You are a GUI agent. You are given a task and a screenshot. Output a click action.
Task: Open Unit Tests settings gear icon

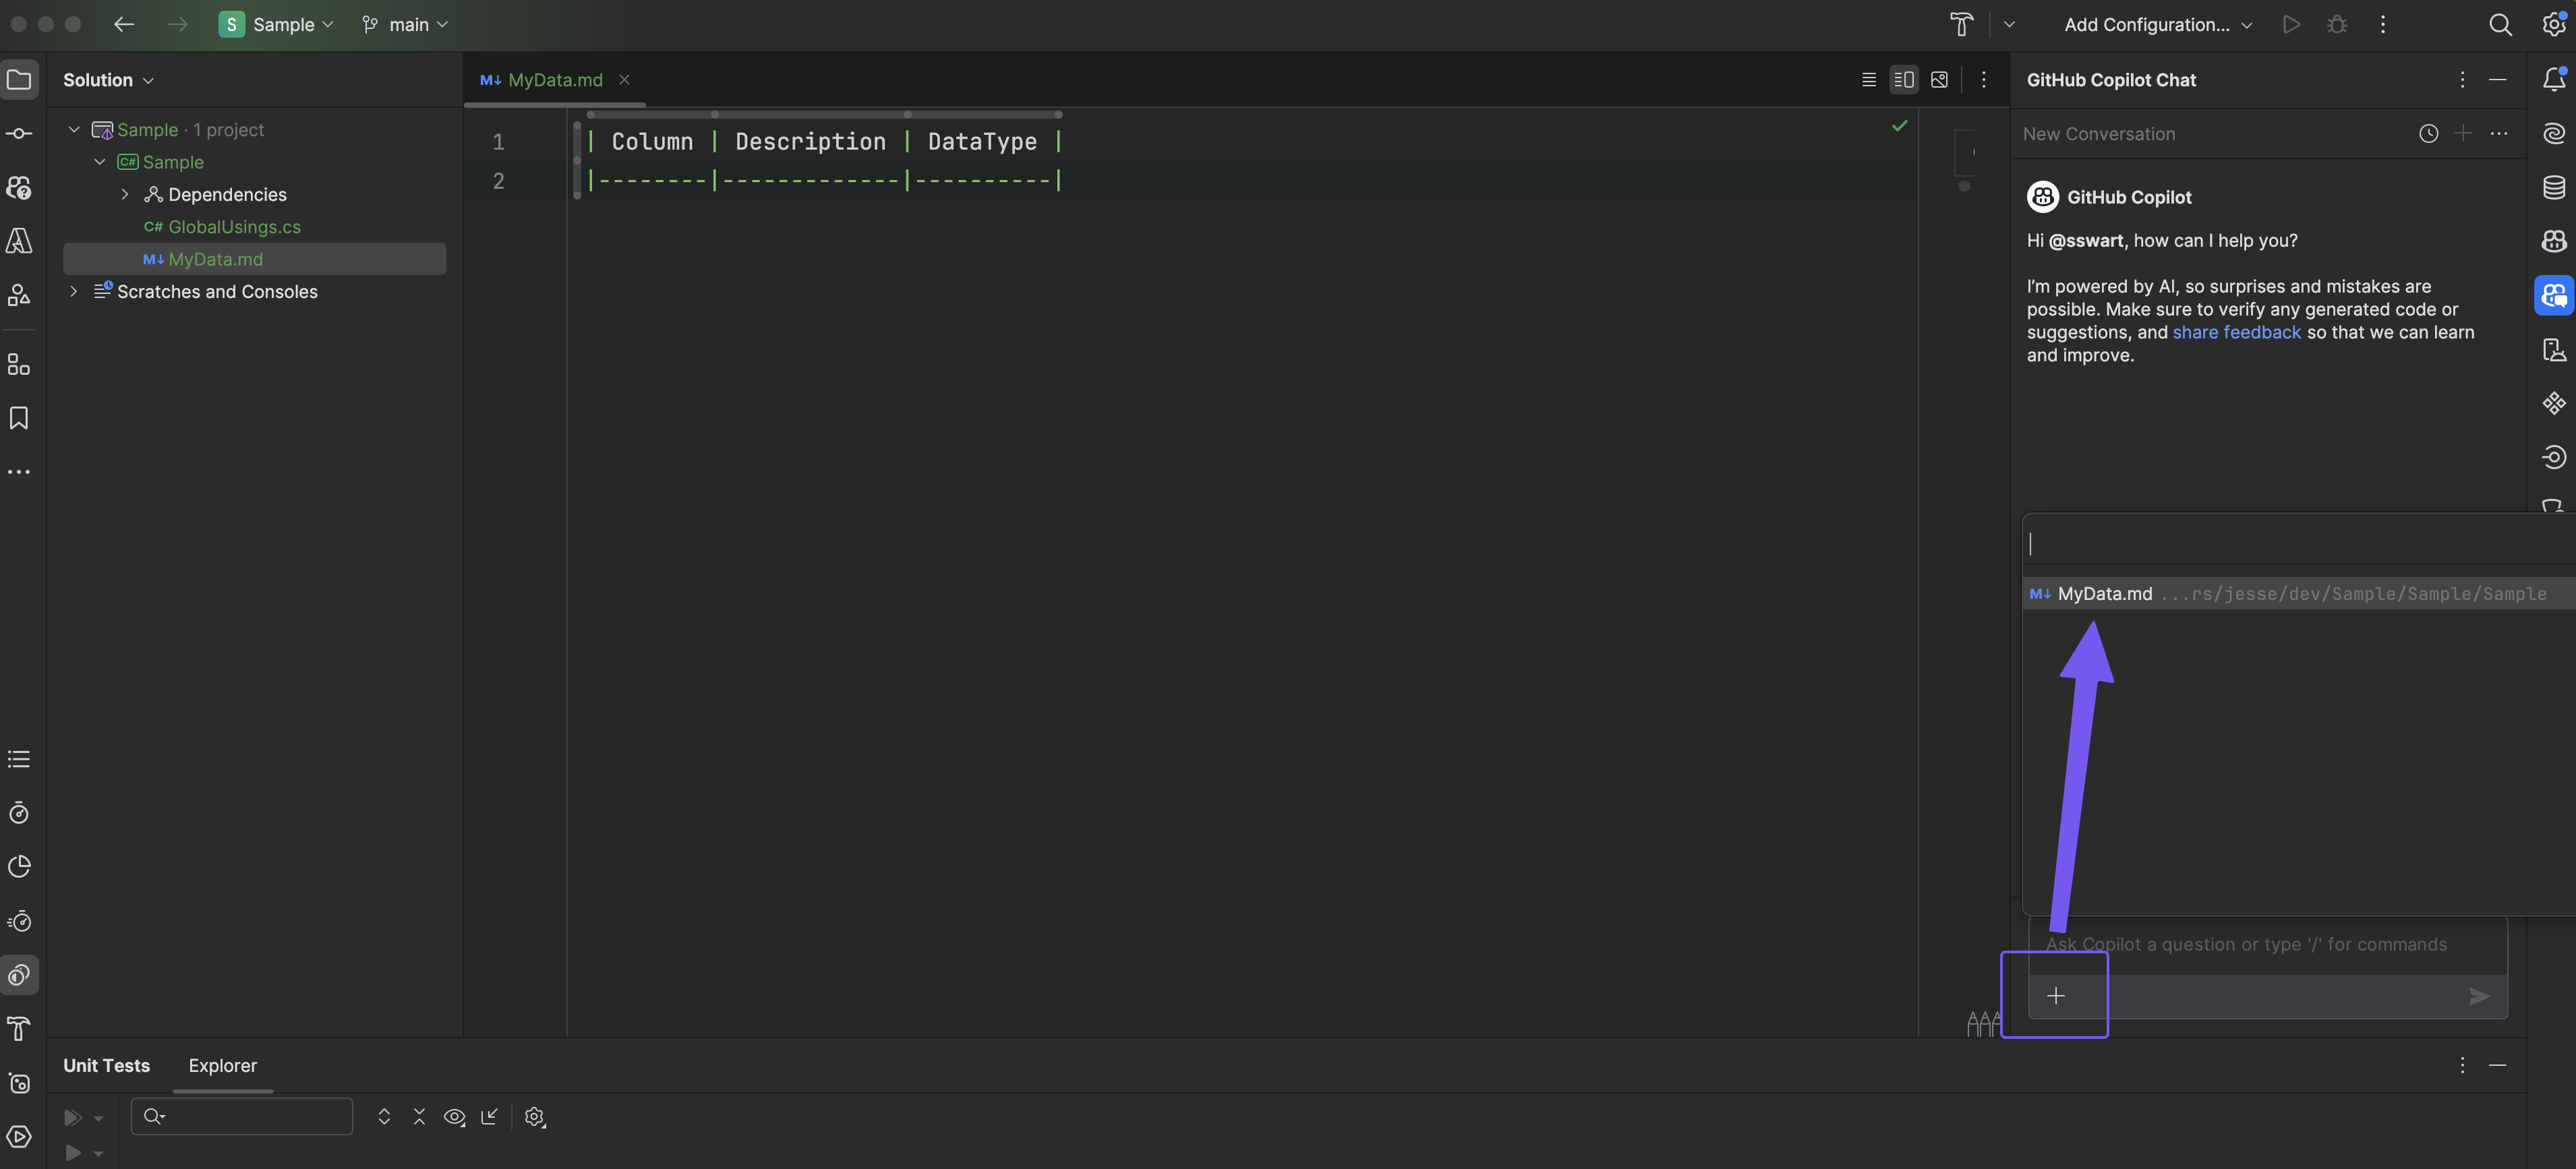point(535,1117)
